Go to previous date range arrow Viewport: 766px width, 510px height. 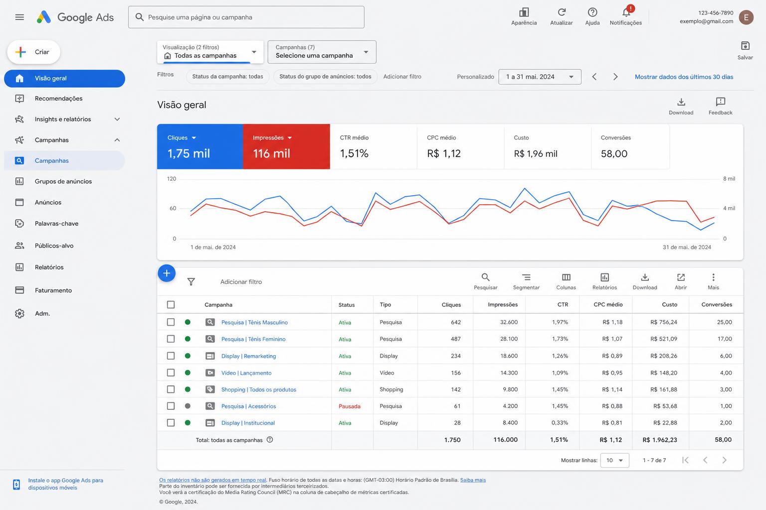(594, 77)
